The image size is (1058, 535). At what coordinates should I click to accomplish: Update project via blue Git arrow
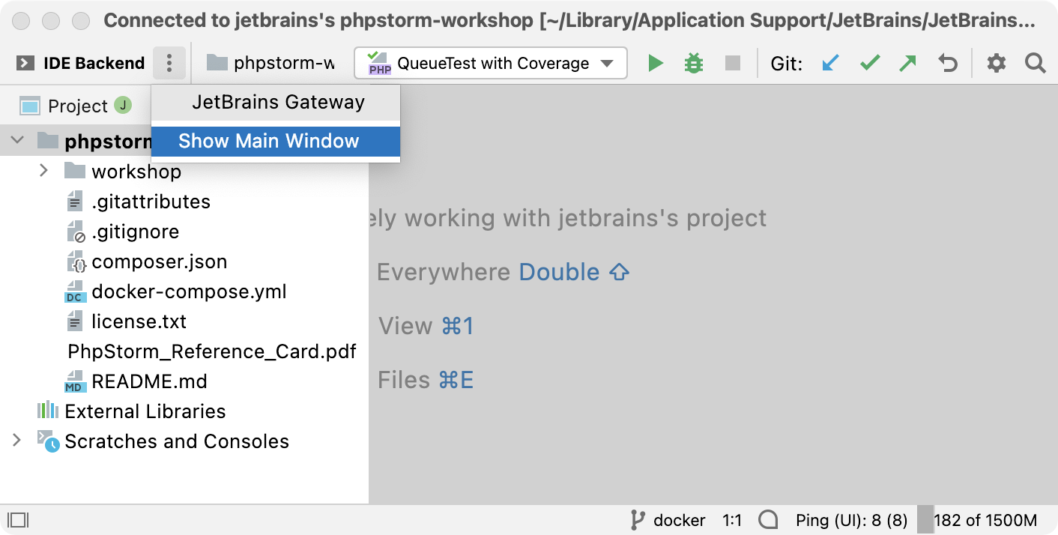point(831,63)
